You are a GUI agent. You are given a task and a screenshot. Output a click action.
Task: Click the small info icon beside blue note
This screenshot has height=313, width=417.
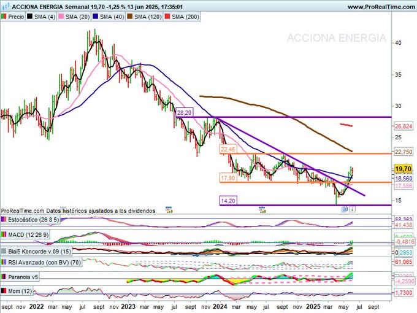pos(352,209)
